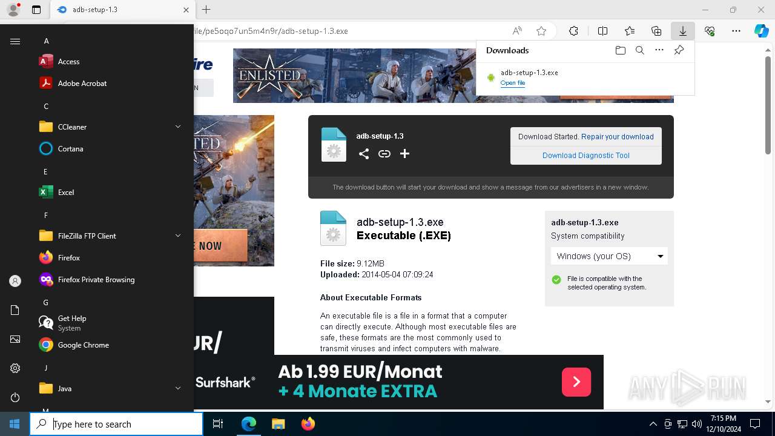Open File Explorer from the taskbar
775x436 pixels.
point(278,424)
